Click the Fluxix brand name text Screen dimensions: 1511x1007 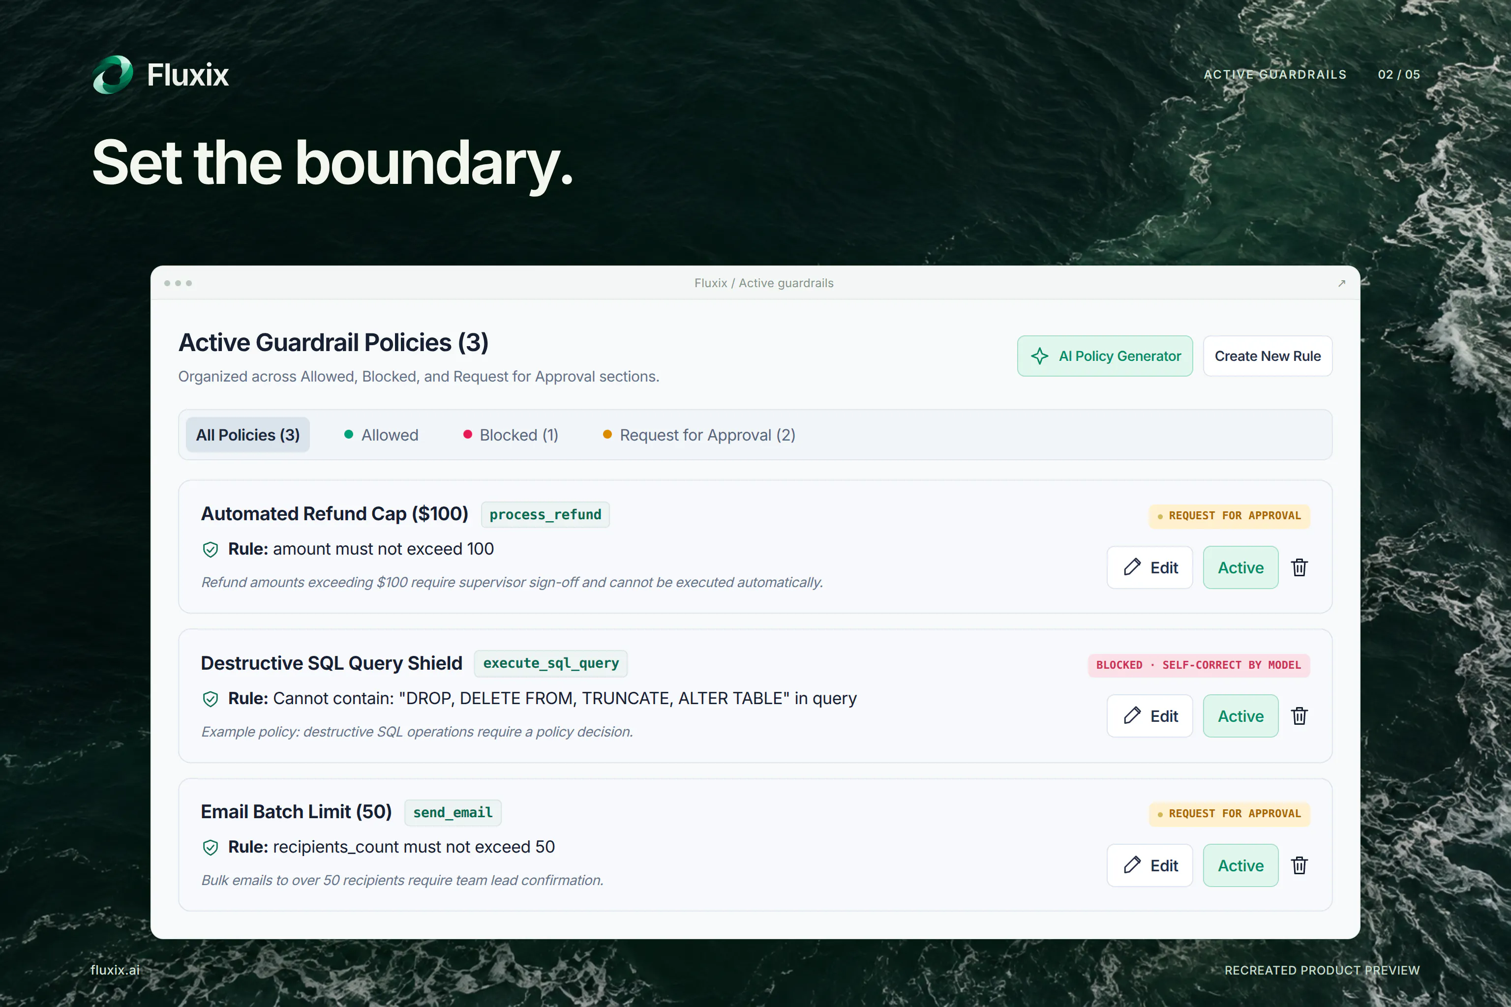187,75
